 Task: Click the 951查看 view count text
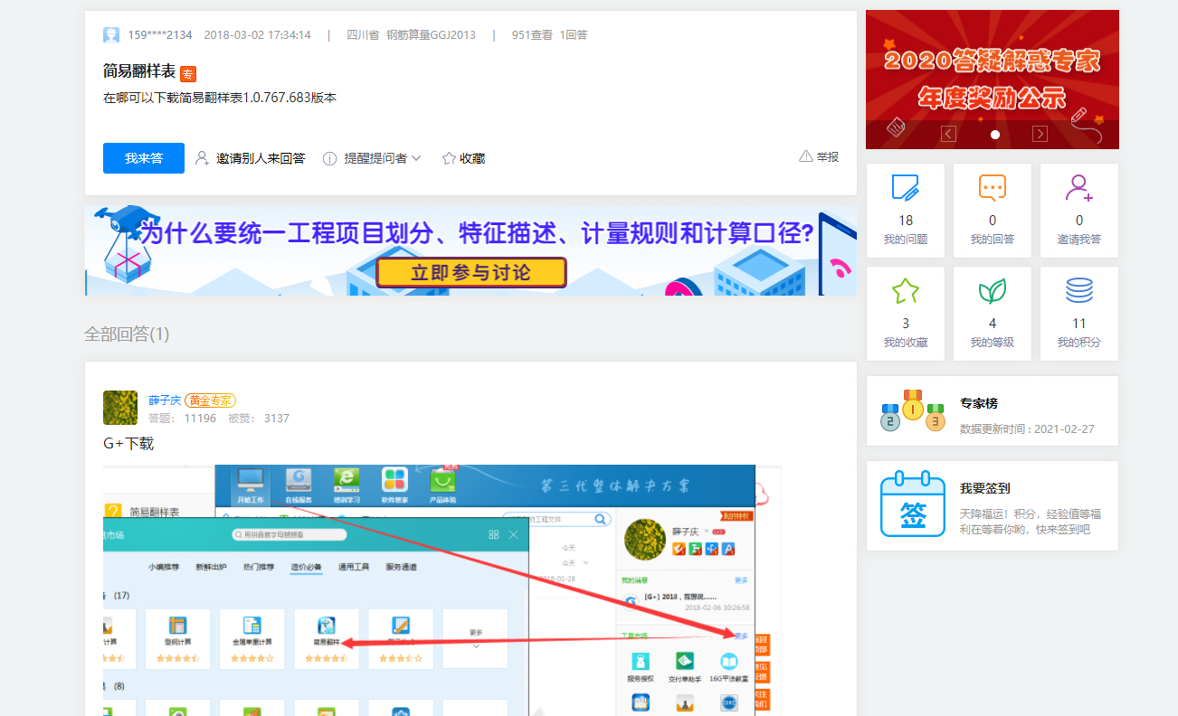click(x=532, y=35)
